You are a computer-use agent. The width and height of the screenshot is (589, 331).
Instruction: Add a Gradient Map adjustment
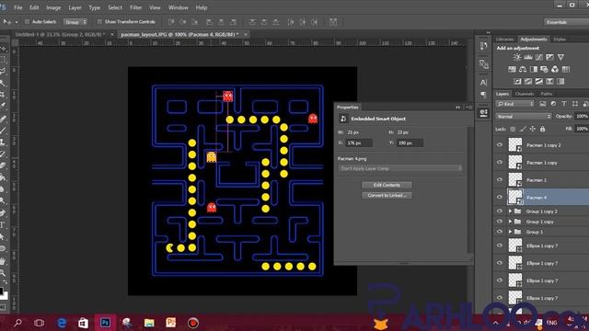tap(560, 81)
